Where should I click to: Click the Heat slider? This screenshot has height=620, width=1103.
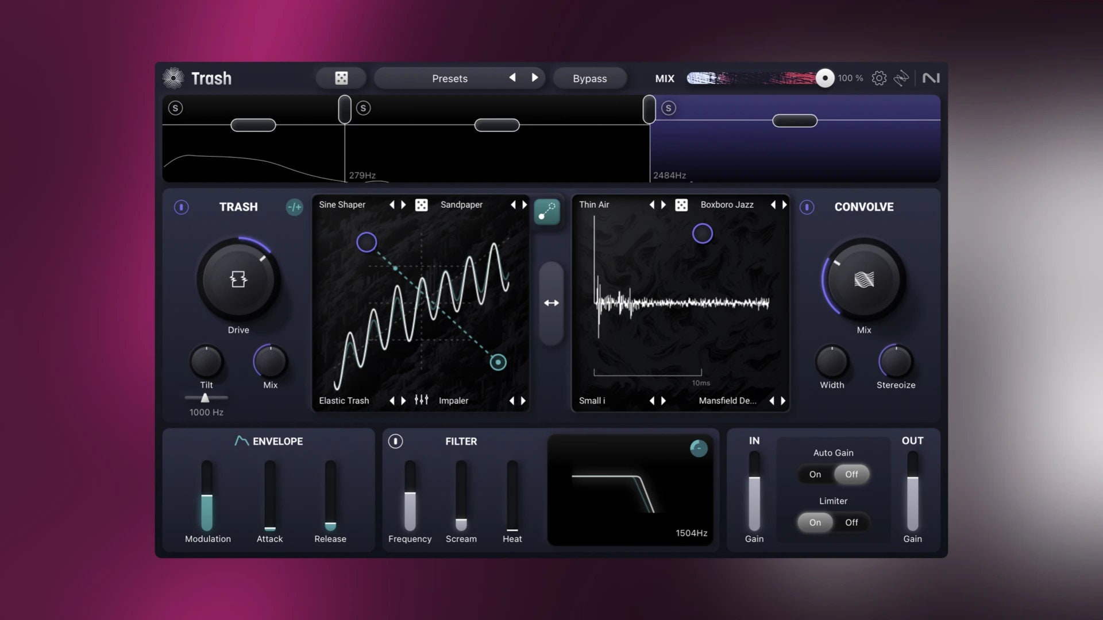pos(512,495)
